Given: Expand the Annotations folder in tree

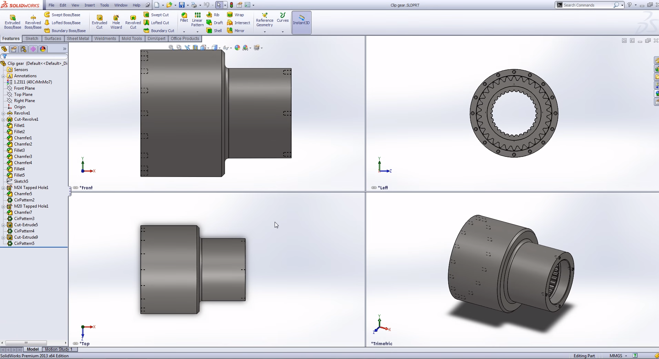Looking at the screenshot, I should (3, 76).
